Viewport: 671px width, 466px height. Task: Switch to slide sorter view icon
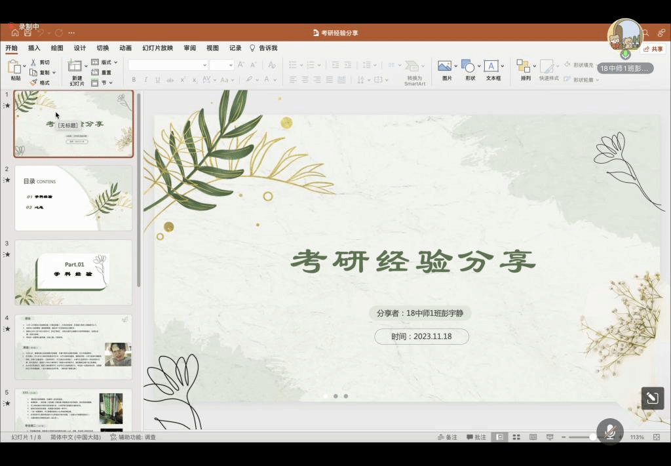[516, 437]
